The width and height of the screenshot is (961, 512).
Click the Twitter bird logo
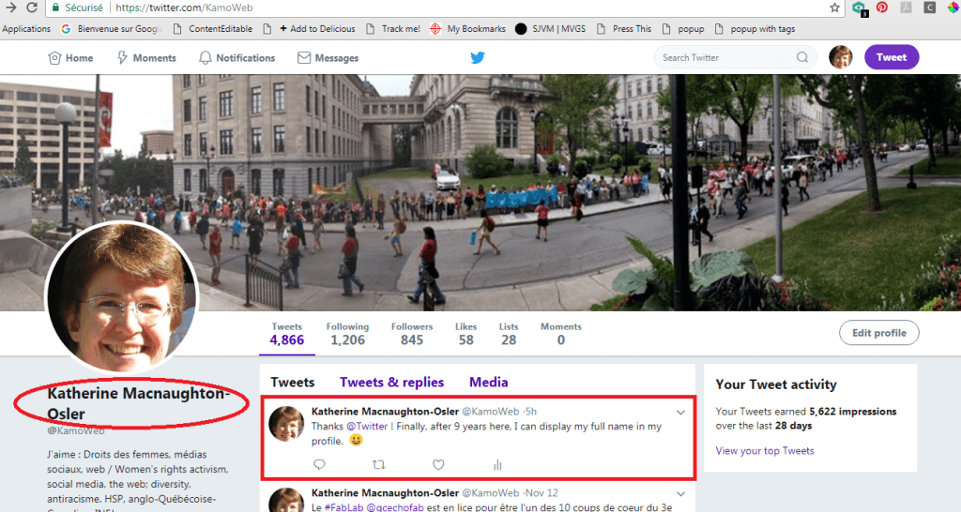tap(478, 57)
